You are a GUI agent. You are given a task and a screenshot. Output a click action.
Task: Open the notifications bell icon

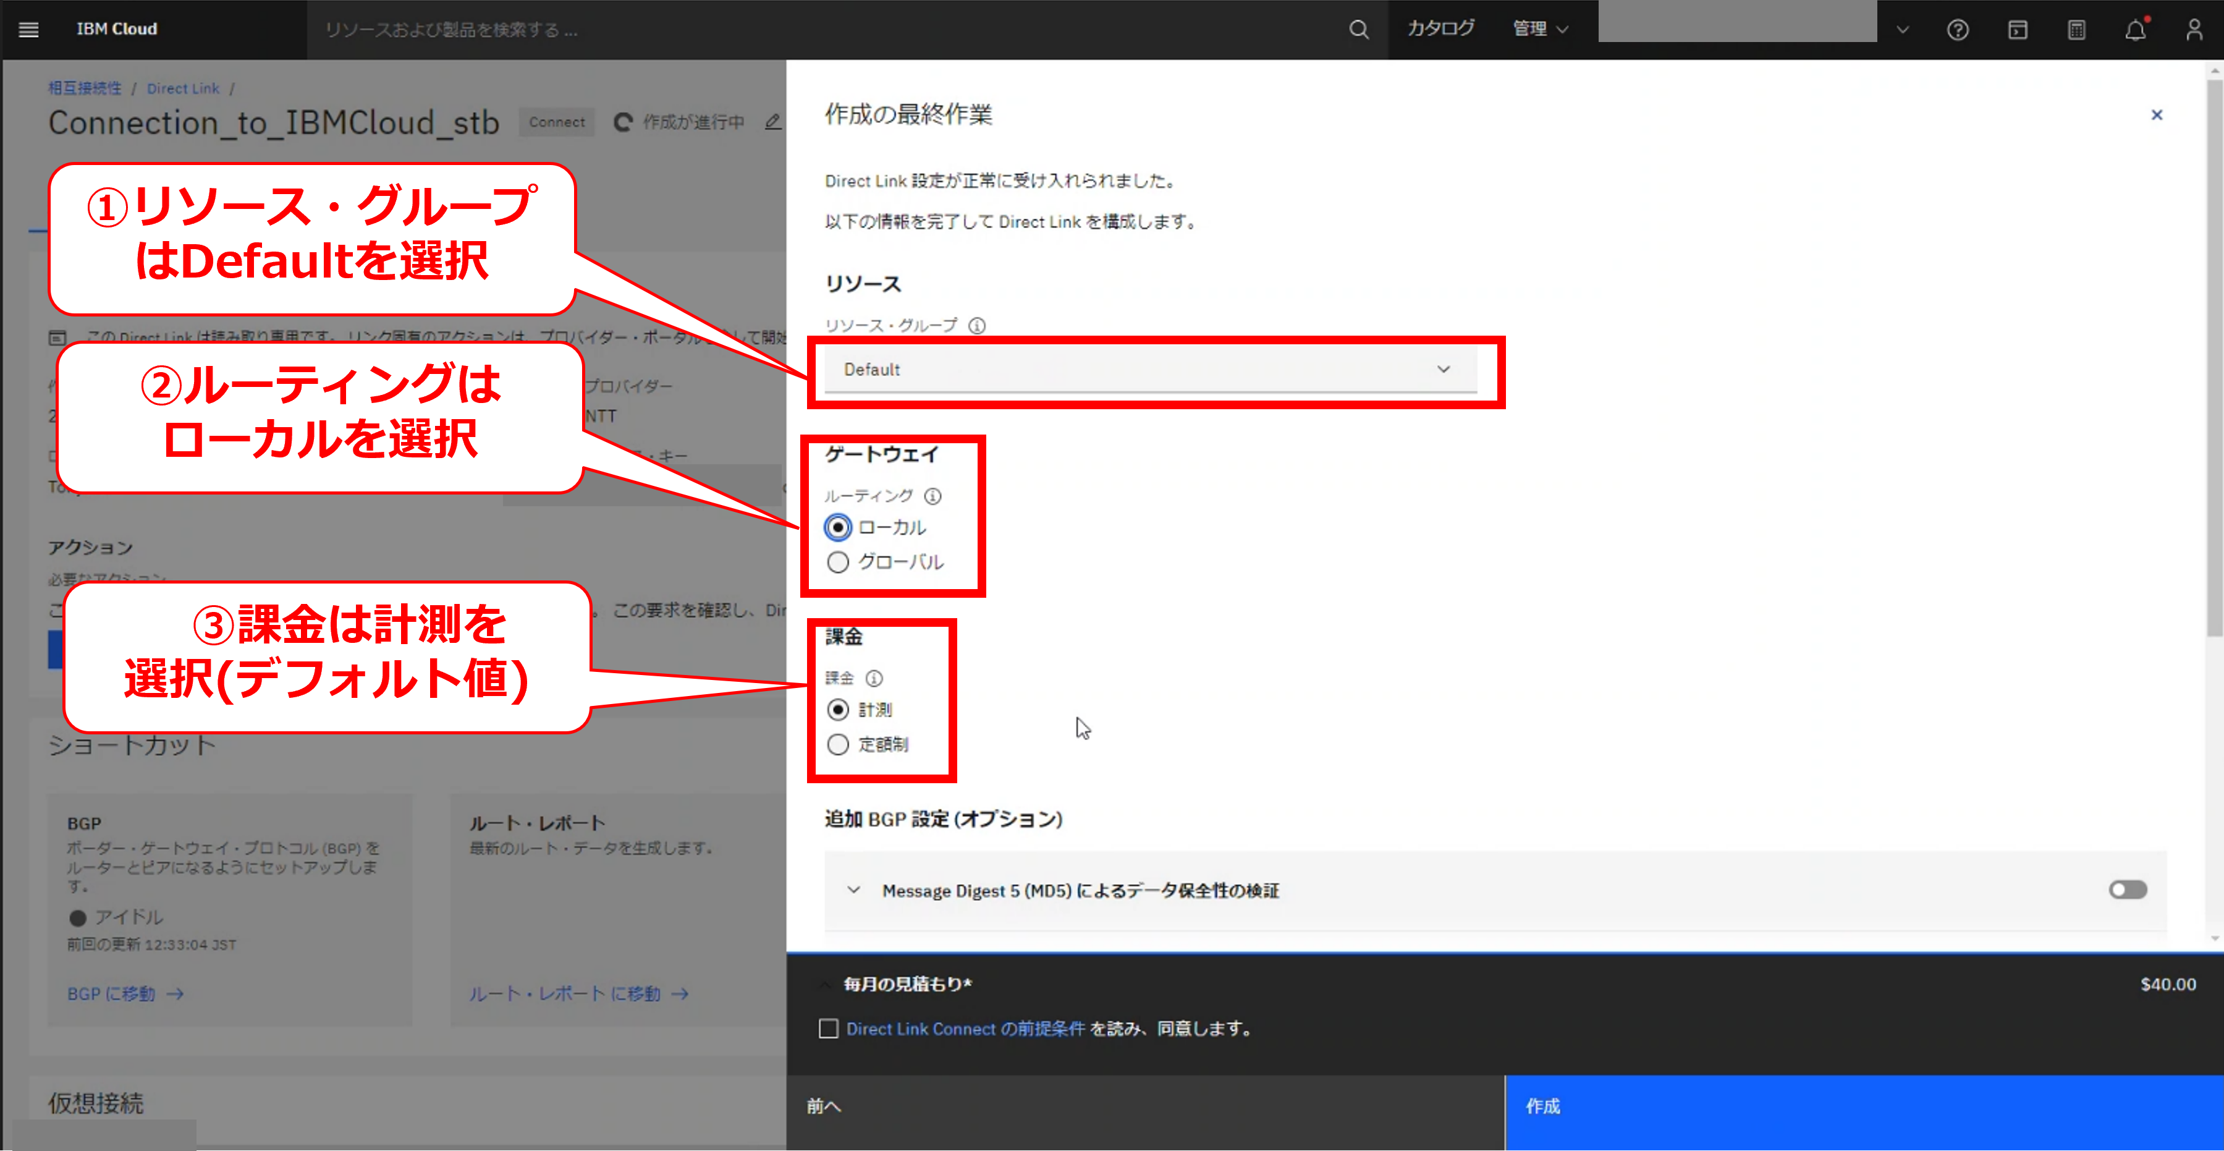click(2135, 30)
